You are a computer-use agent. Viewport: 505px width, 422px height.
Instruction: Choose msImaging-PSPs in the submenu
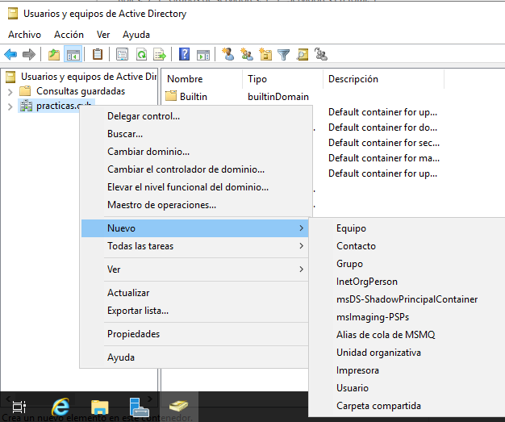point(407,316)
